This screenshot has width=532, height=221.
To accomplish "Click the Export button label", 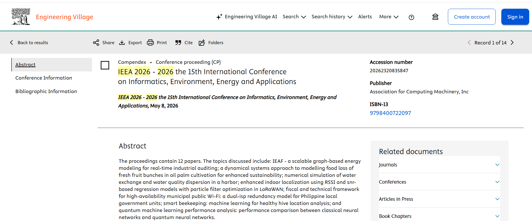I will pyautogui.click(x=135, y=42).
